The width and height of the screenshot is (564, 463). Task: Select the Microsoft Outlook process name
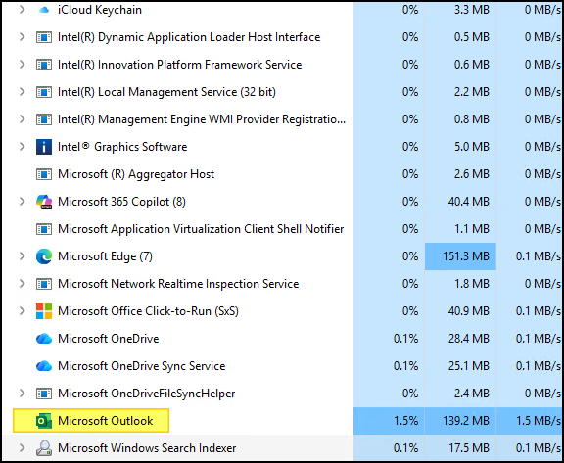tap(106, 421)
